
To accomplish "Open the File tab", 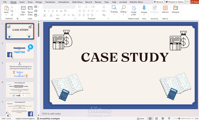I will (x=5, y=2).
